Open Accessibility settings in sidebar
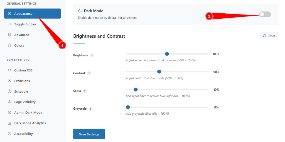Image resolution: width=285 pixels, height=142 pixels. (23, 134)
